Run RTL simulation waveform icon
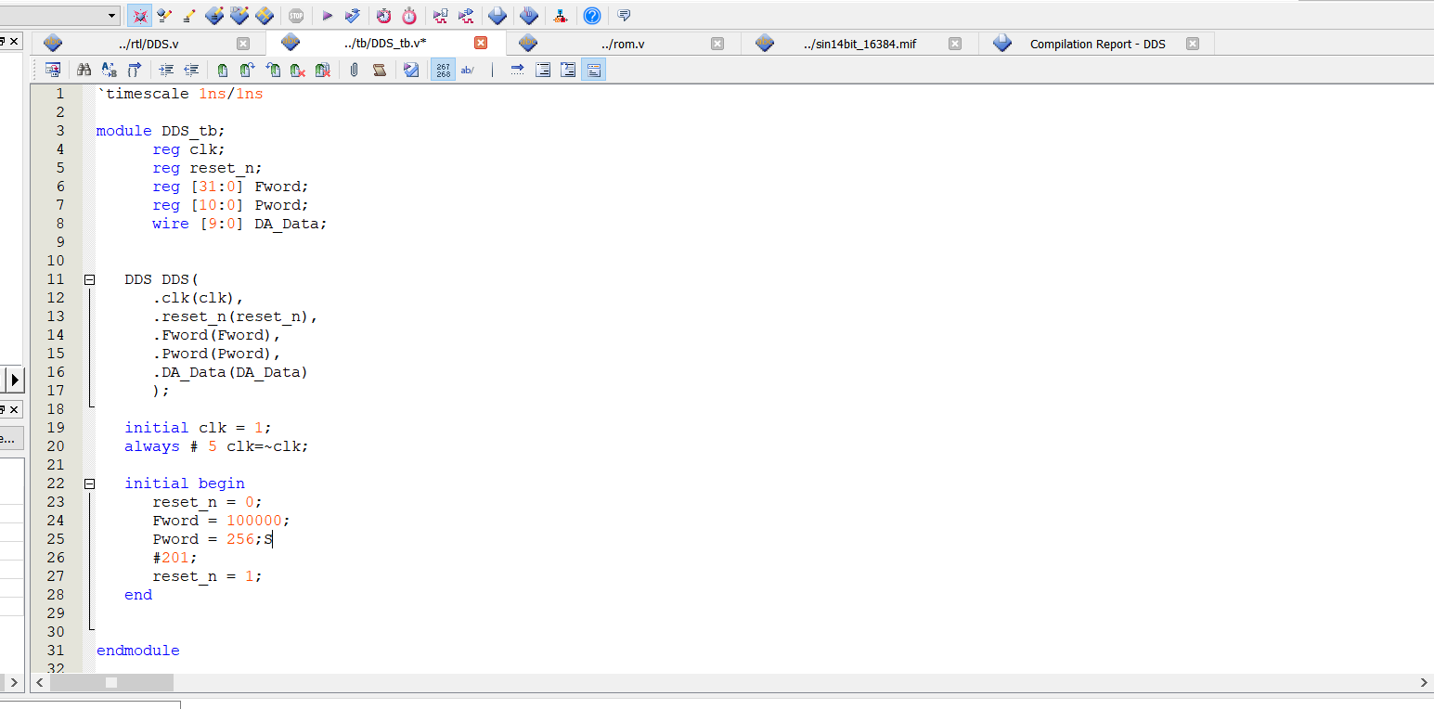The image size is (1434, 709). [x=441, y=16]
